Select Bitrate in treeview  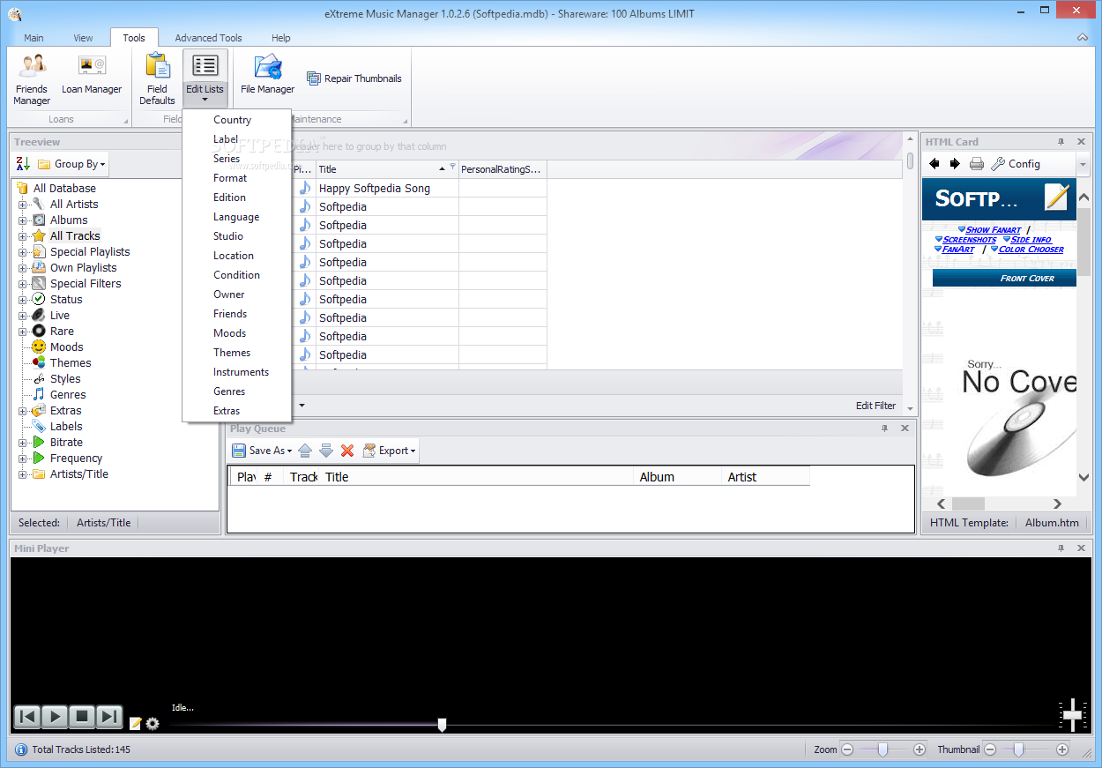click(66, 443)
